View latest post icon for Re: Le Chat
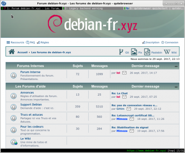 coord(124,97)
